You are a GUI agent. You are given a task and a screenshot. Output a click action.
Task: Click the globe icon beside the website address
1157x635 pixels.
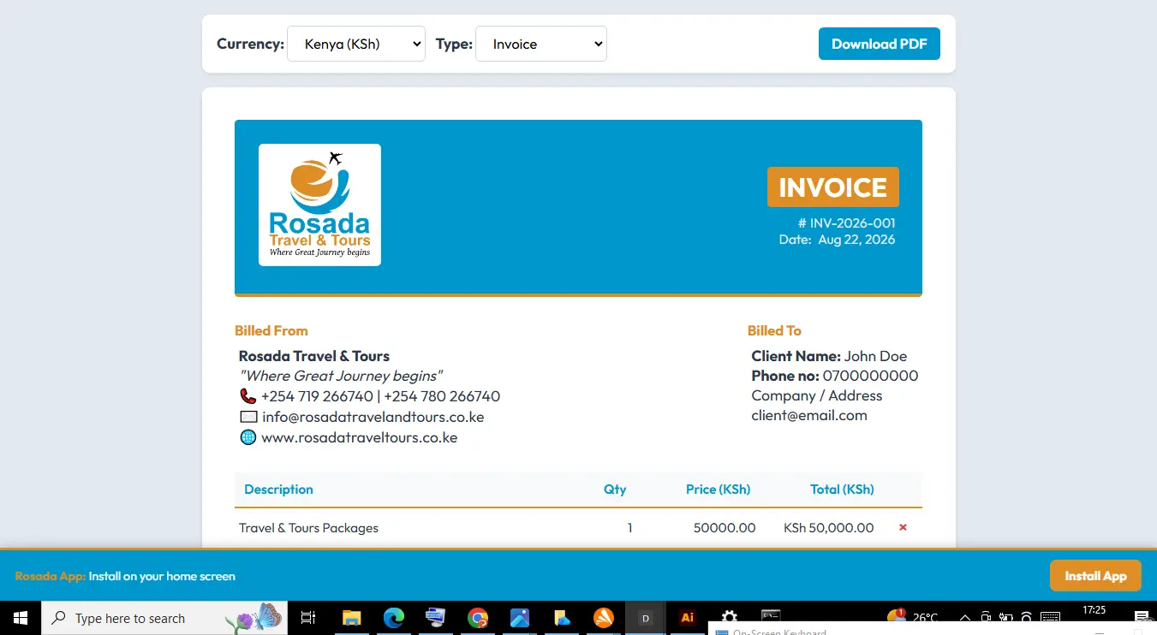click(x=248, y=437)
